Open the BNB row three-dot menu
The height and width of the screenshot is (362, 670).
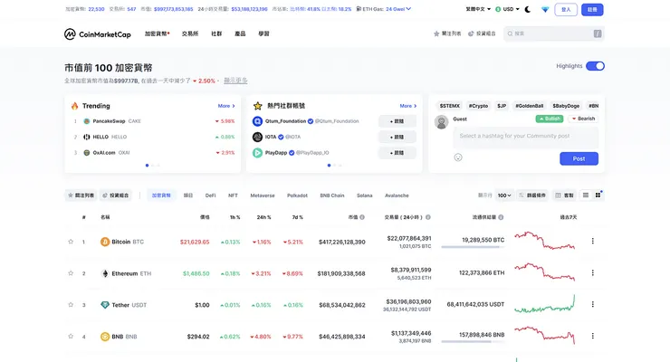[593, 336]
